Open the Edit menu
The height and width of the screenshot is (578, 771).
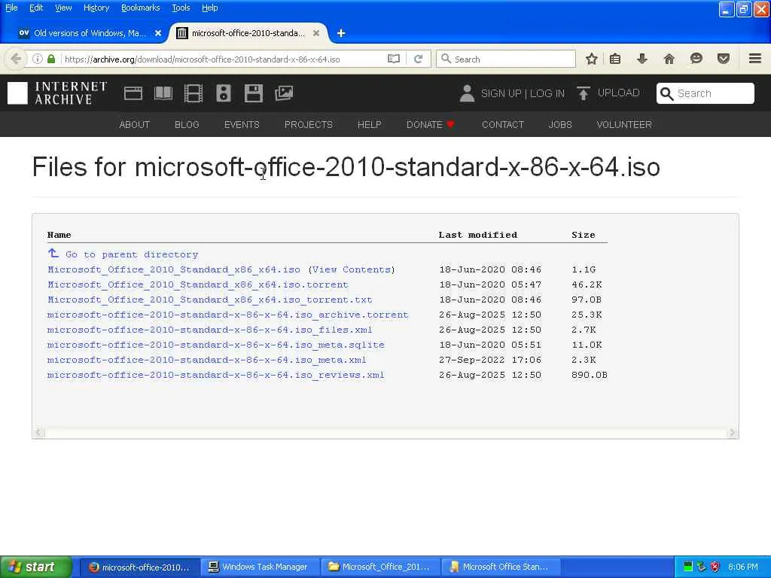36,8
